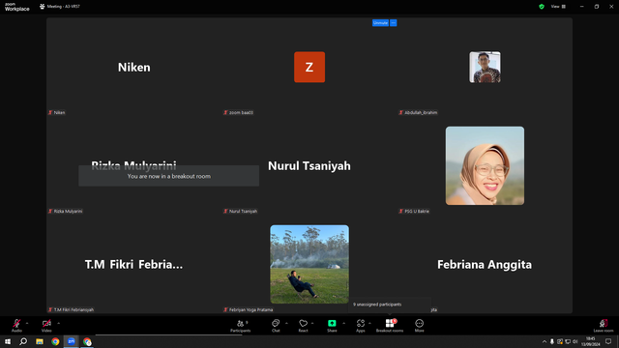Click the green encryption shield icon
This screenshot has width=619, height=348.
542,7
